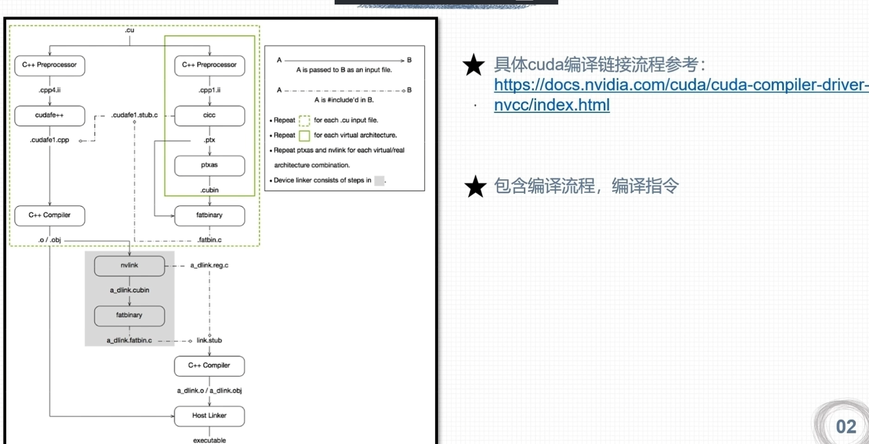Click the star beside 具体cuda编译链接流程参考
Image resolution: width=869 pixels, height=444 pixels.
(x=473, y=65)
